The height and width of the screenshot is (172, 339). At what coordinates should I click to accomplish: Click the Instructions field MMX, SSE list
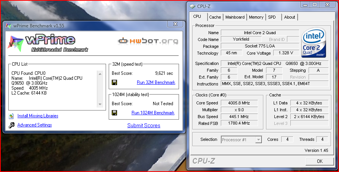(274, 84)
